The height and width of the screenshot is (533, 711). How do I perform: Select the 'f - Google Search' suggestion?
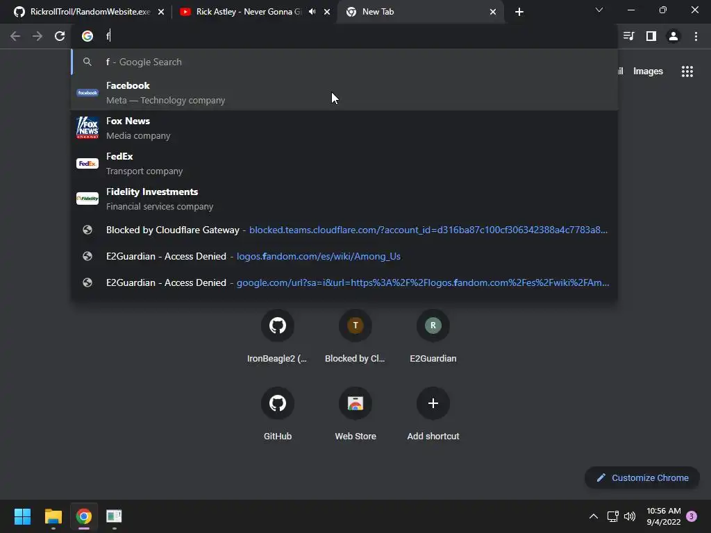click(344, 62)
